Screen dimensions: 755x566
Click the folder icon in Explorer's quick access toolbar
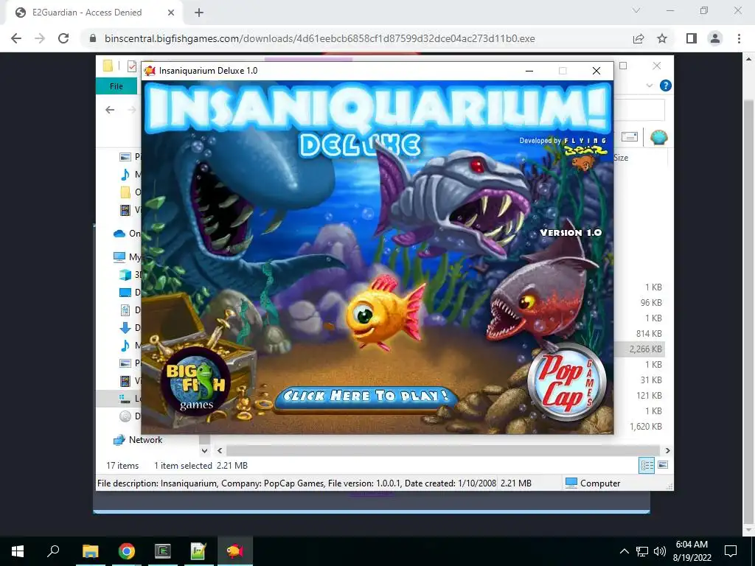pyautogui.click(x=108, y=66)
